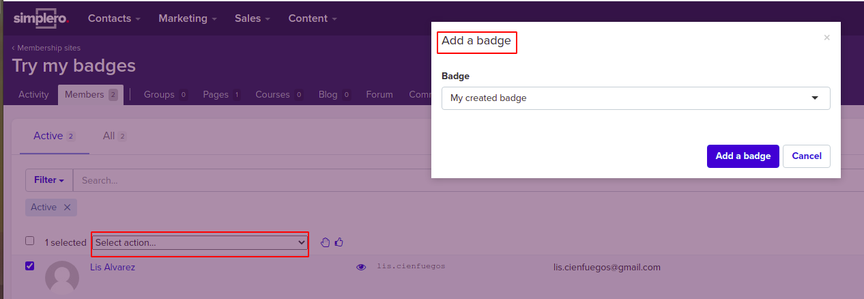Click the raised hand icon beside the action selector
Viewport: 864px width, 299px height.
(326, 242)
